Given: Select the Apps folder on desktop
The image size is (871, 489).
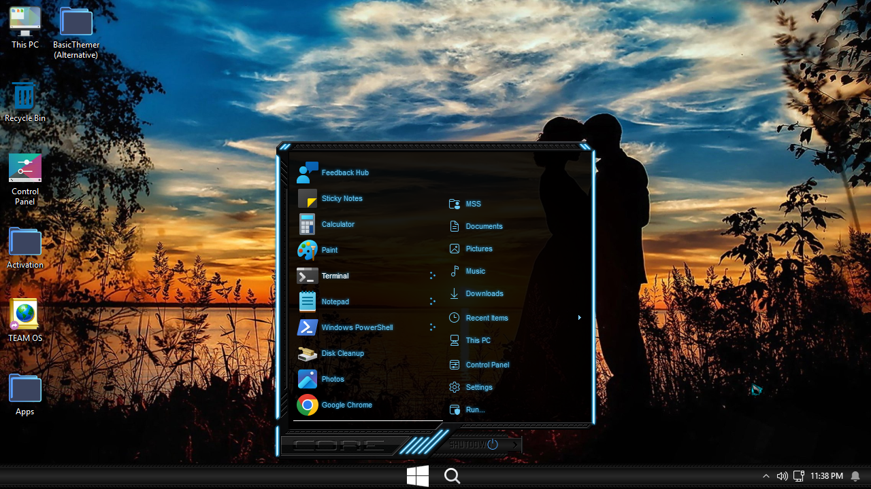Looking at the screenshot, I should pyautogui.click(x=25, y=395).
